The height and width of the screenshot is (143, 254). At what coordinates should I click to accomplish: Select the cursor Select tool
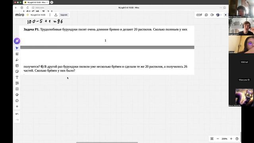coord(17,48)
